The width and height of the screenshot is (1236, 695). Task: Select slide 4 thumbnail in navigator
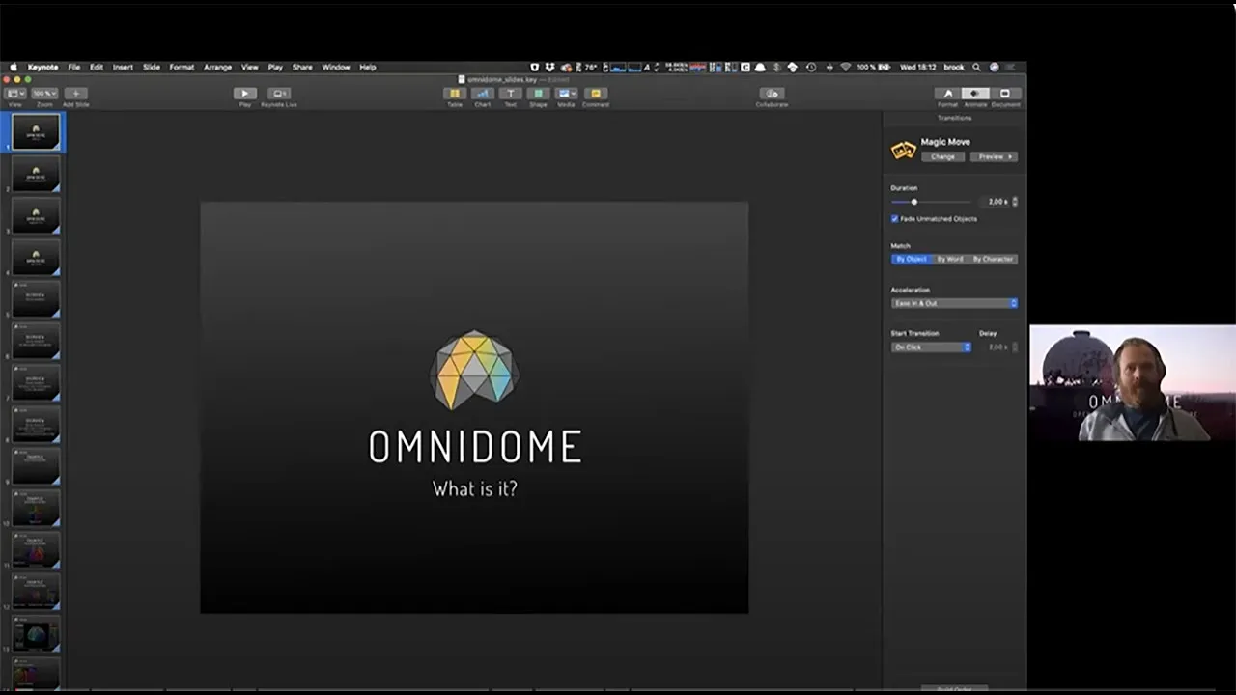point(36,258)
